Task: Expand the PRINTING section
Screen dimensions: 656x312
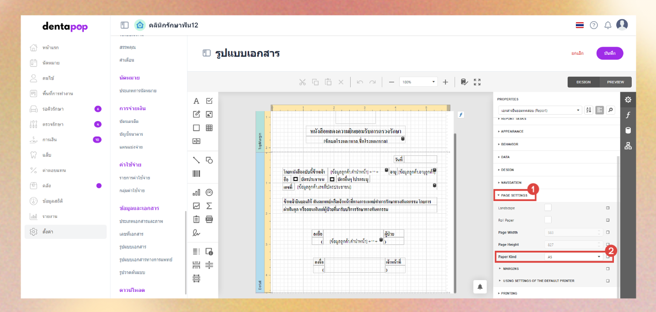Action: [x=507, y=293]
